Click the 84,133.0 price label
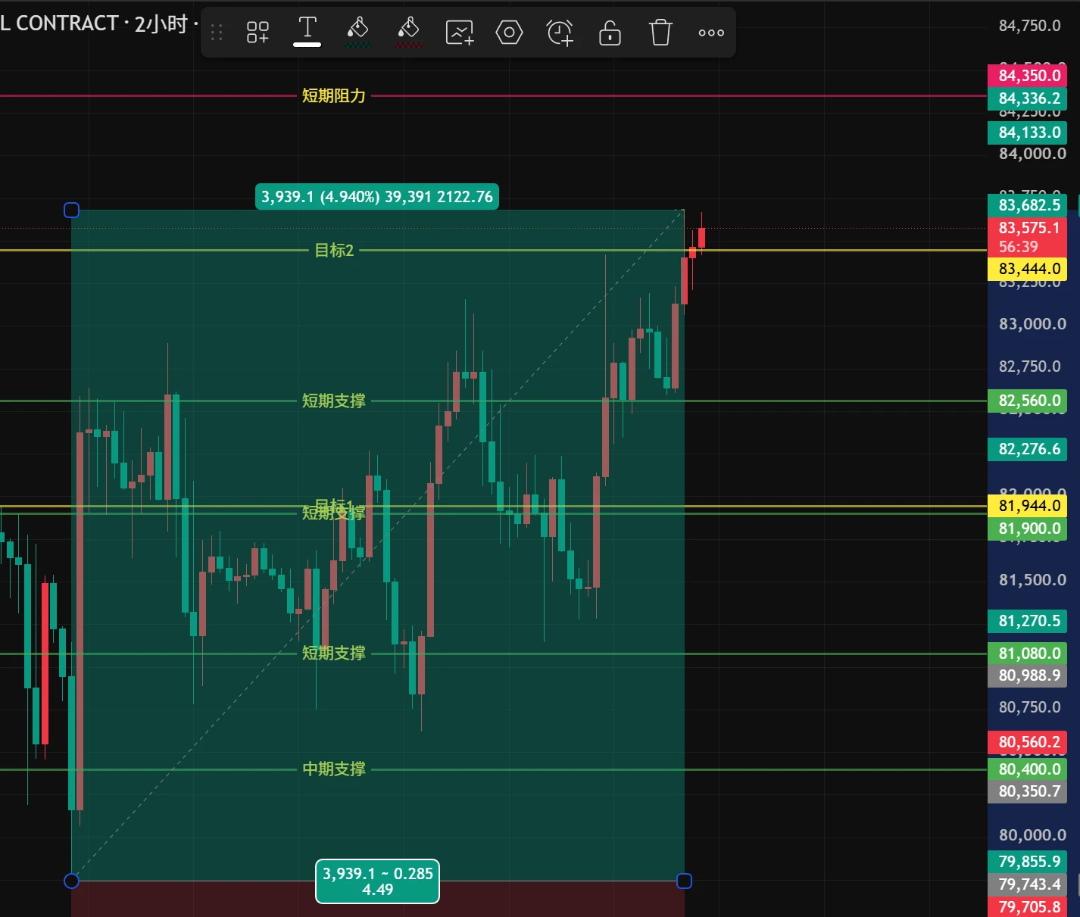The image size is (1080, 917). (x=1028, y=133)
